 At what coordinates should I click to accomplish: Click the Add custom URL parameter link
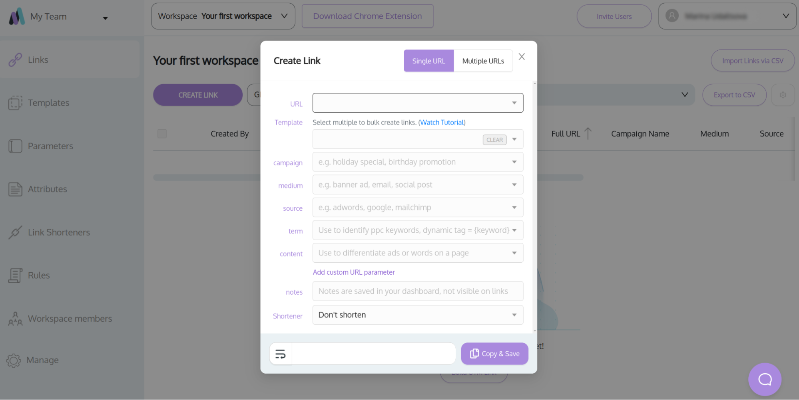tap(354, 272)
